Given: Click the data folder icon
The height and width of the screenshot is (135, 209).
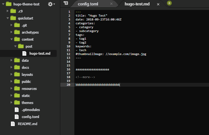Looking at the screenshot, I should (17, 60).
